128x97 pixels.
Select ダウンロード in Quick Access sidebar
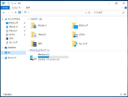(x=13, y=27)
